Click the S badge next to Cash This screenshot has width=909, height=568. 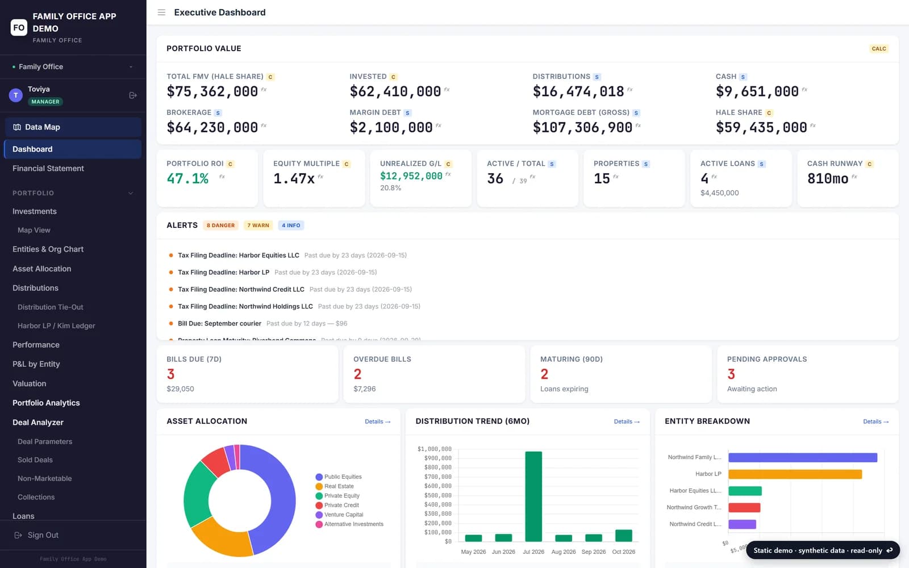pos(743,77)
